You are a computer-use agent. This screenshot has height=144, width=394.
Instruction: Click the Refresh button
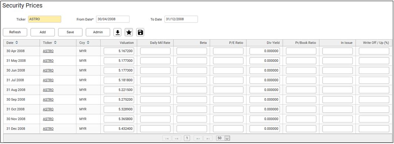click(15, 32)
